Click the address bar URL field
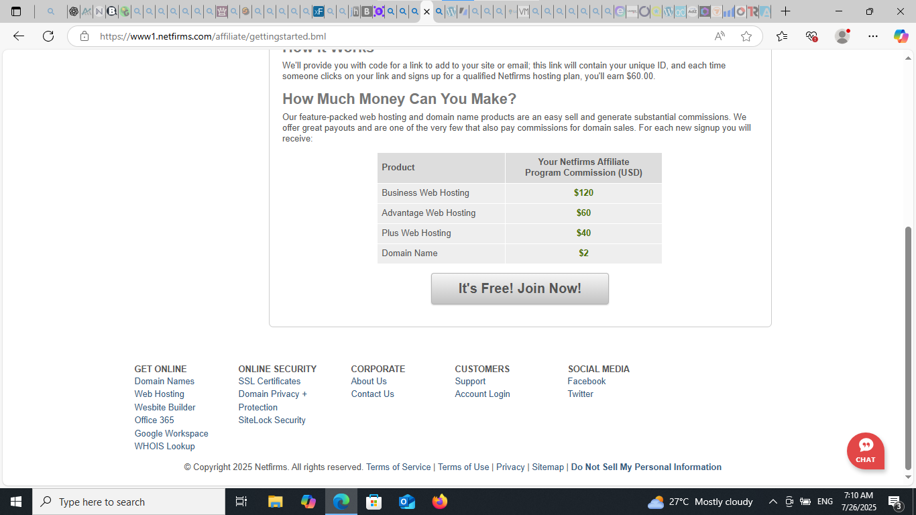This screenshot has width=916, height=515. pos(402,36)
